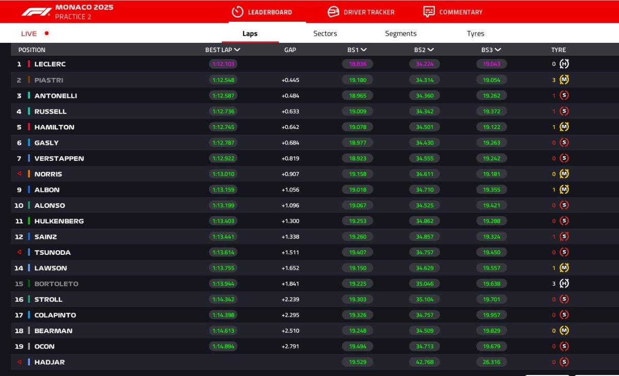Screen dimensions: 619x376
Task: Open the BS3 column dropdown
Action: [x=498, y=50]
